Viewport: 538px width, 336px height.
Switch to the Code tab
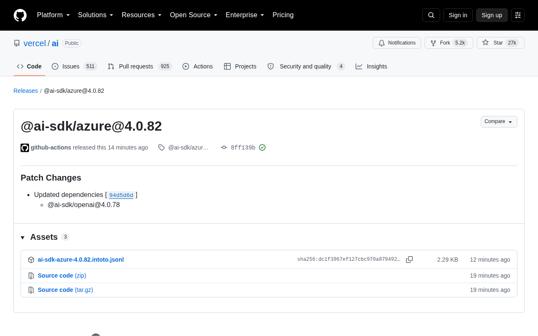pyautogui.click(x=29, y=66)
